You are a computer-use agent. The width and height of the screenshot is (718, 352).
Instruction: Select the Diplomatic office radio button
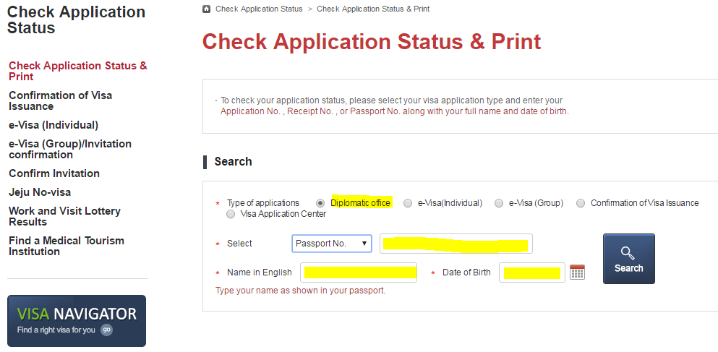tap(320, 203)
